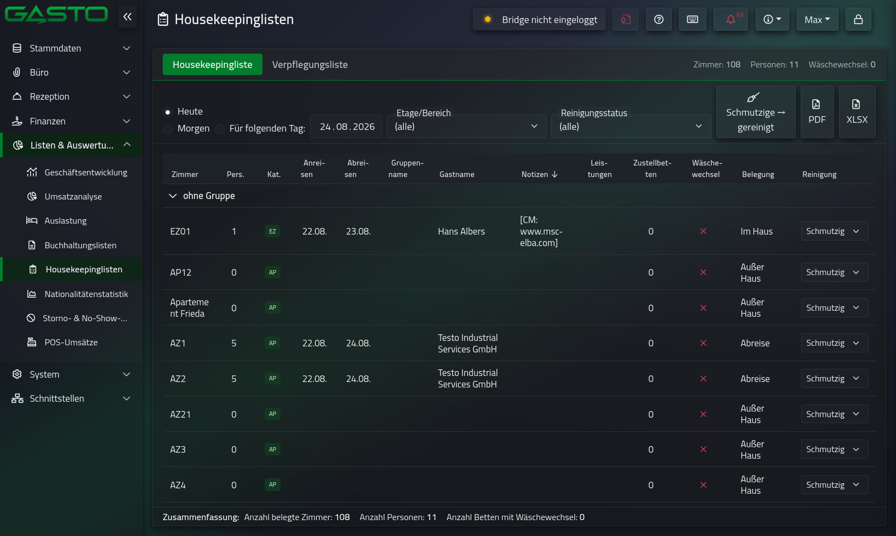Export the list as XLSX
896x536 pixels.
click(857, 112)
